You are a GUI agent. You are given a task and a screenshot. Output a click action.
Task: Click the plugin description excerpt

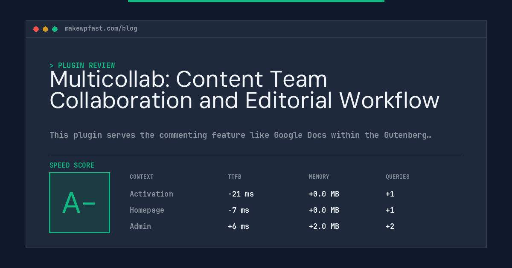(240, 135)
